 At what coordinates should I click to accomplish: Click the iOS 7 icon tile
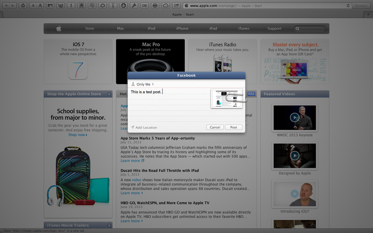click(78, 70)
